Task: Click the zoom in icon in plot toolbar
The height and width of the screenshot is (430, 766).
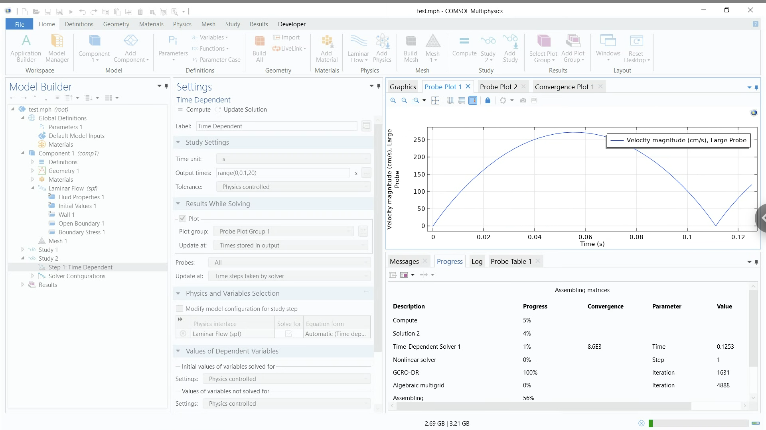Action: click(393, 100)
